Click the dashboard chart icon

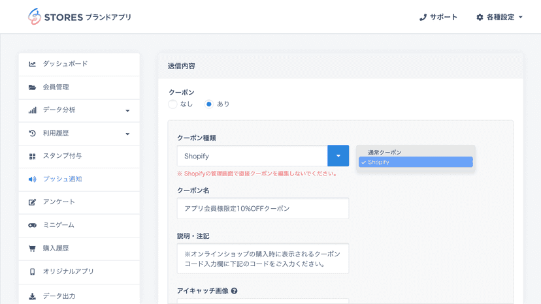(x=32, y=64)
